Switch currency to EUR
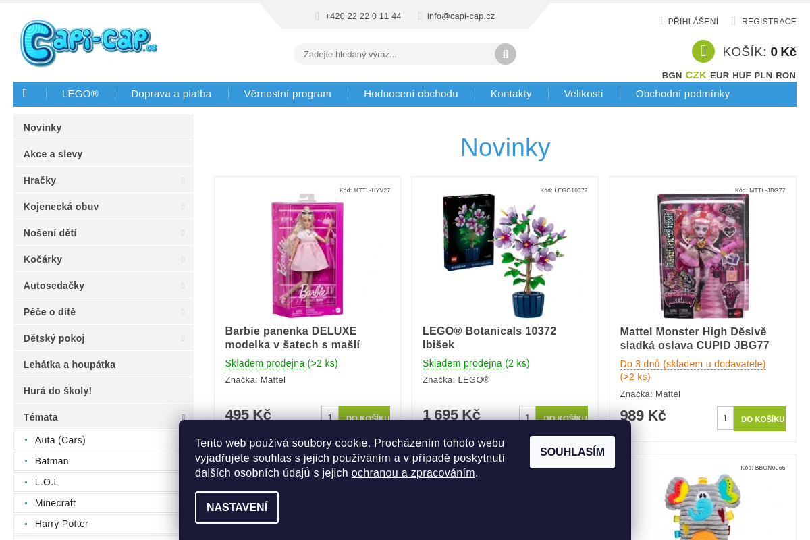Image resolution: width=810 pixels, height=540 pixels. pyautogui.click(x=720, y=76)
